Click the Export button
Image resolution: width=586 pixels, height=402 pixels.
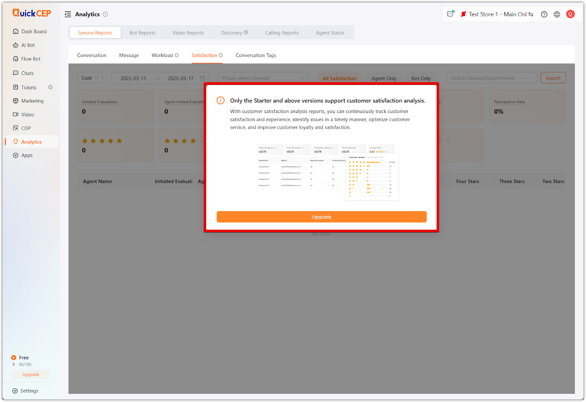[553, 78]
